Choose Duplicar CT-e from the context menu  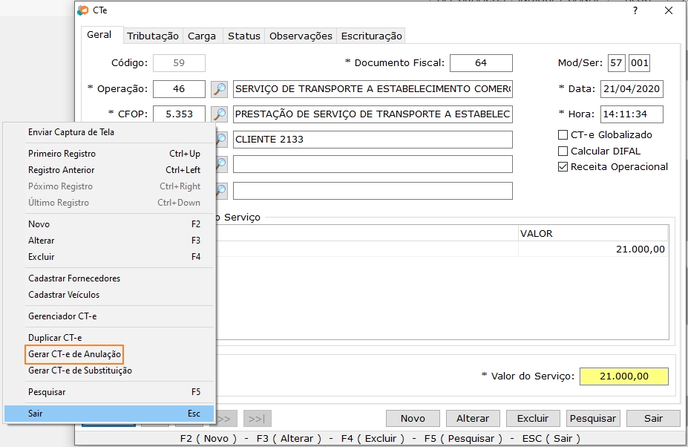(x=55, y=338)
